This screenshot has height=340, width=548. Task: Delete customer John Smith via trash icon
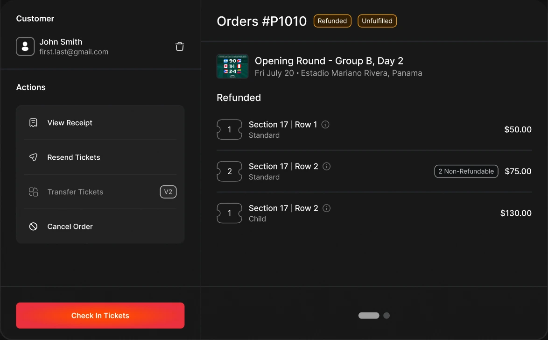point(180,47)
